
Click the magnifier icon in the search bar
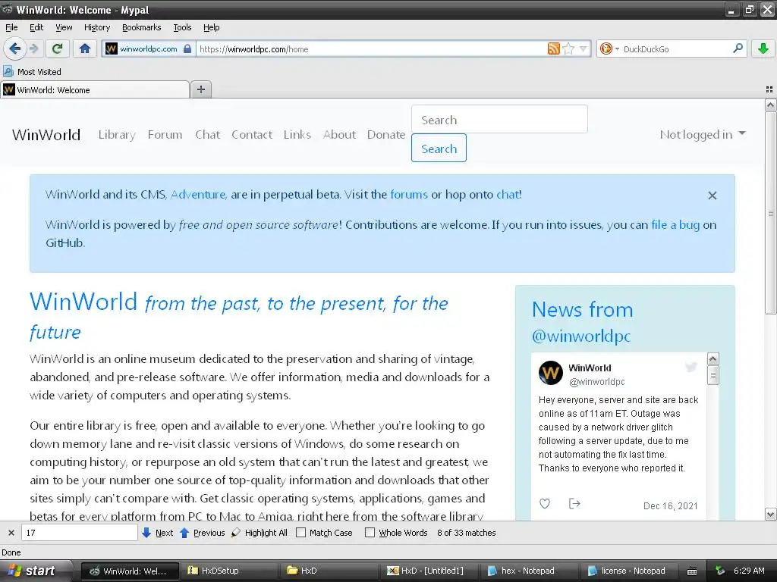point(738,48)
